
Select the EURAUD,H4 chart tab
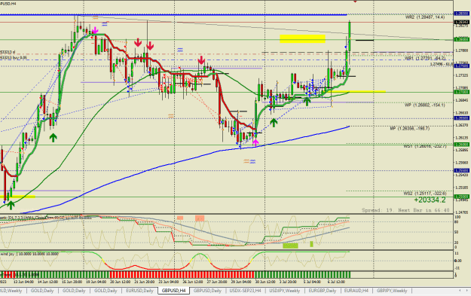pyautogui.click(x=356, y=291)
